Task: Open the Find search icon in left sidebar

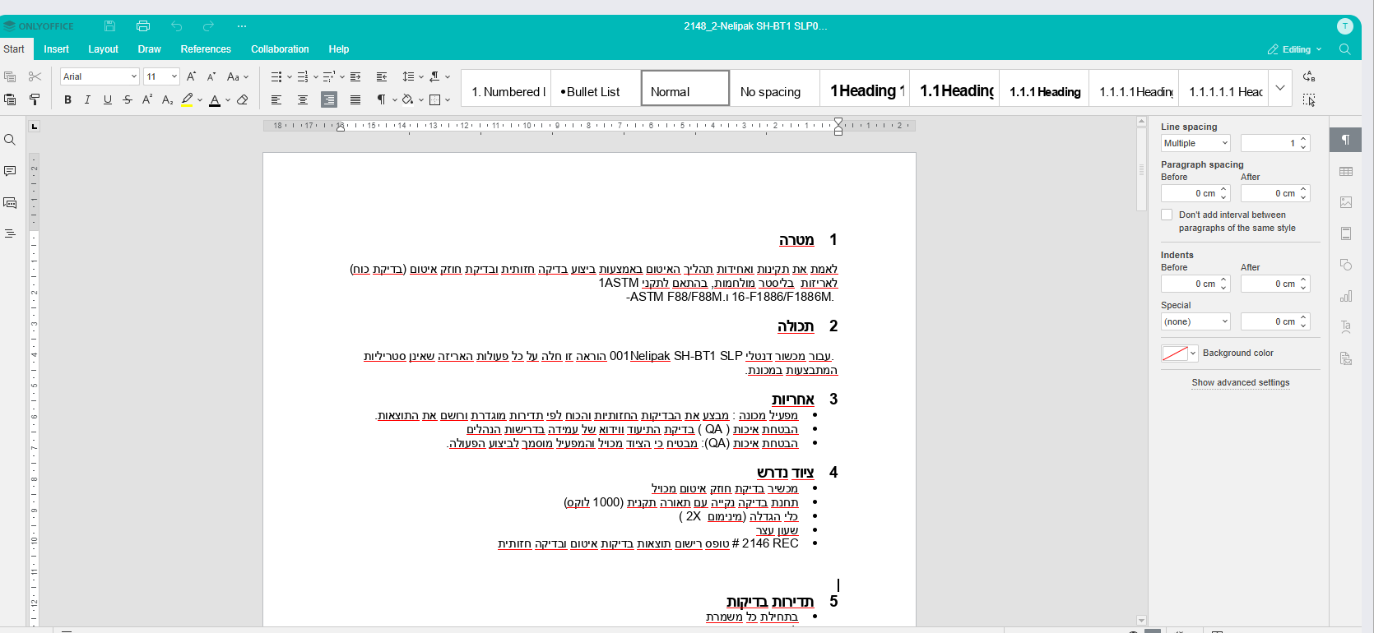Action: (10, 140)
